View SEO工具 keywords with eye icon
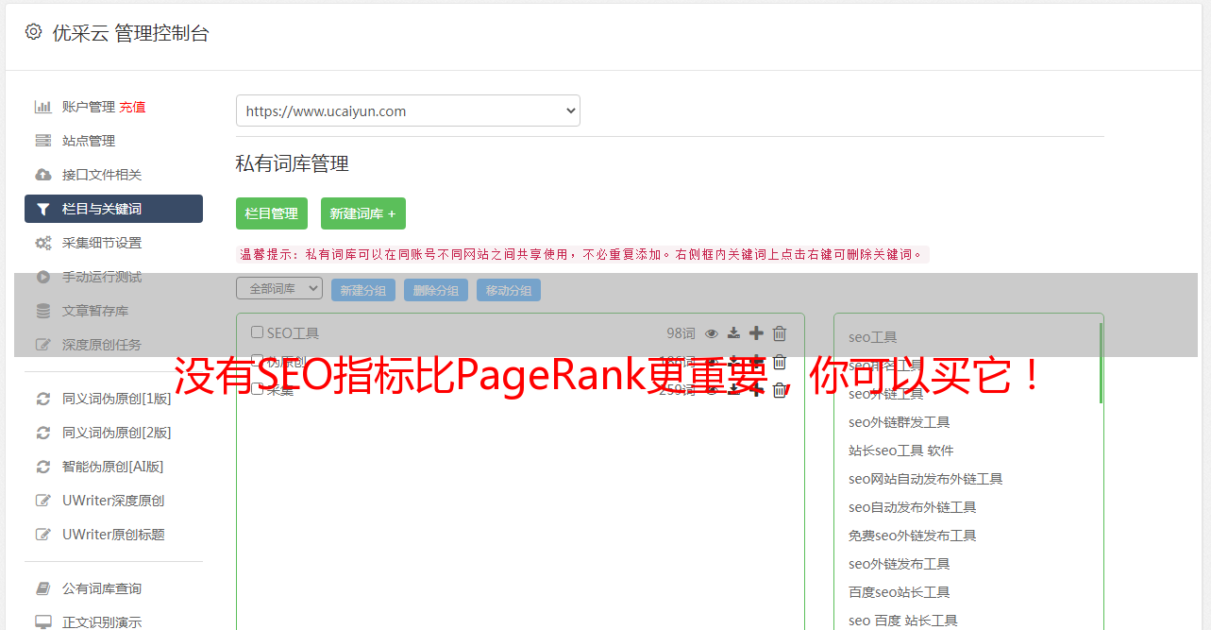The height and width of the screenshot is (630, 1211). point(712,332)
